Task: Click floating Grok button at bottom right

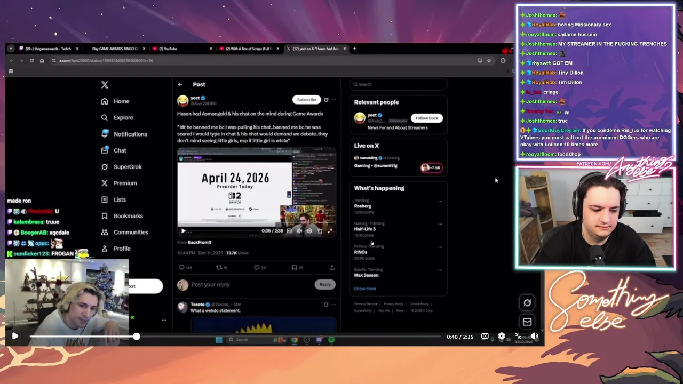Action: pyautogui.click(x=527, y=302)
